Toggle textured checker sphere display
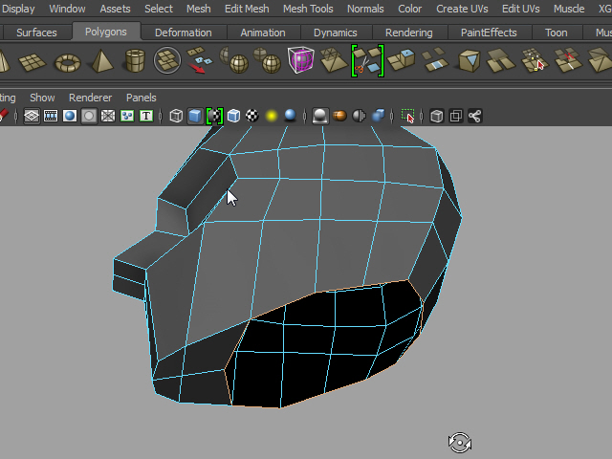612x459 pixels. point(252,116)
